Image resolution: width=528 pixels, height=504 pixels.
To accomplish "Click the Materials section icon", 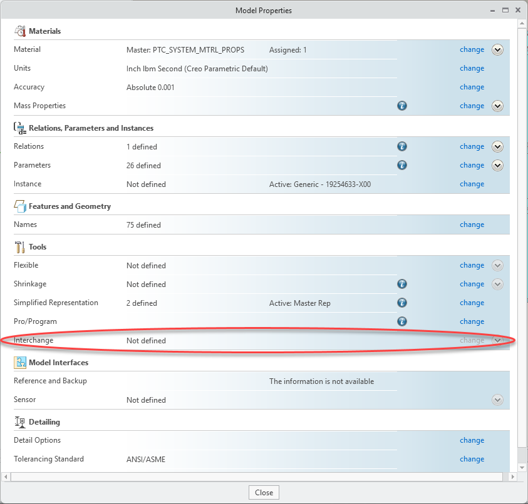I will point(21,31).
